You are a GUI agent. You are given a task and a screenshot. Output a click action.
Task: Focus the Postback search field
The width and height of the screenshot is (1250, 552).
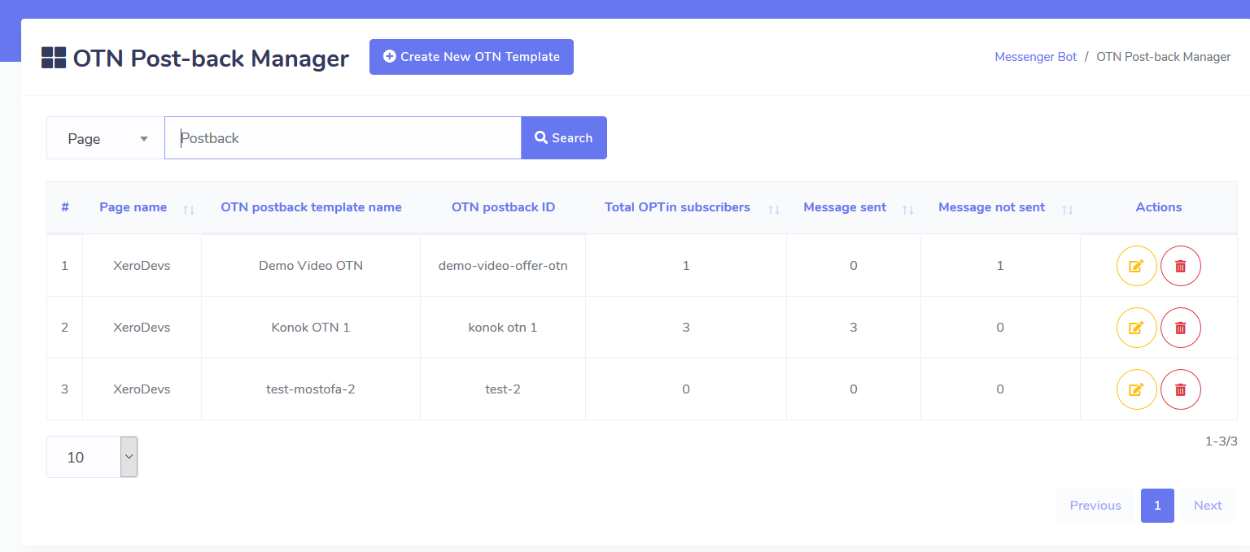coord(343,138)
